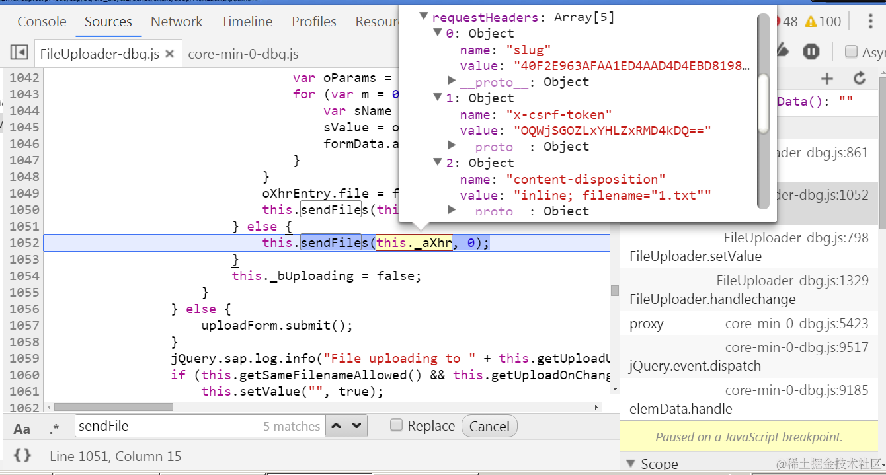Click the "content-disposition" name value

click(586, 179)
